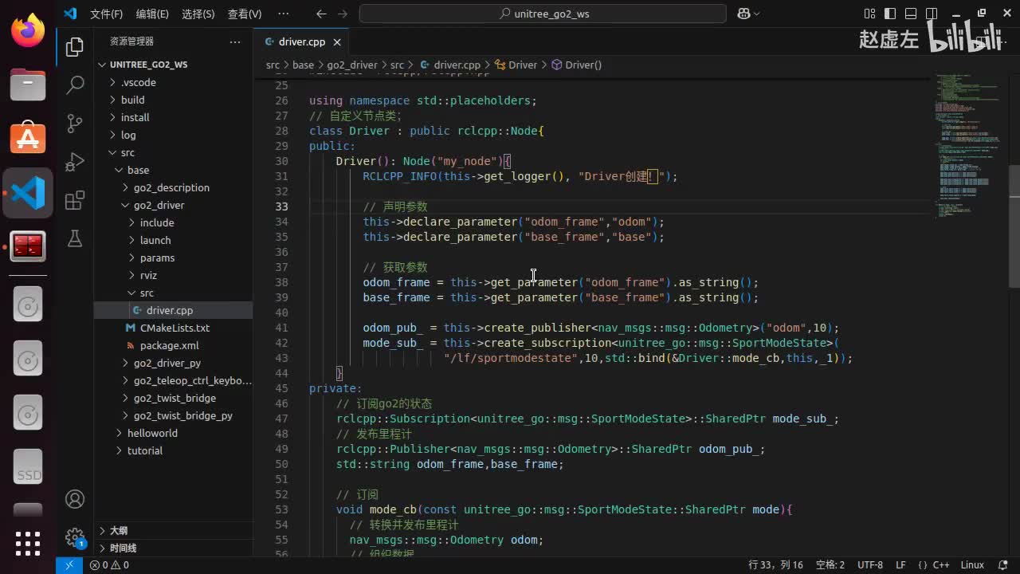Change line ending via LF item

pyautogui.click(x=900, y=565)
